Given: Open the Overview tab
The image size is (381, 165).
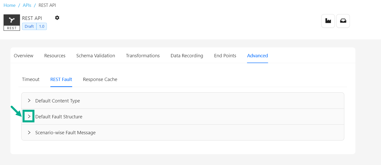Looking at the screenshot, I should [24, 56].
